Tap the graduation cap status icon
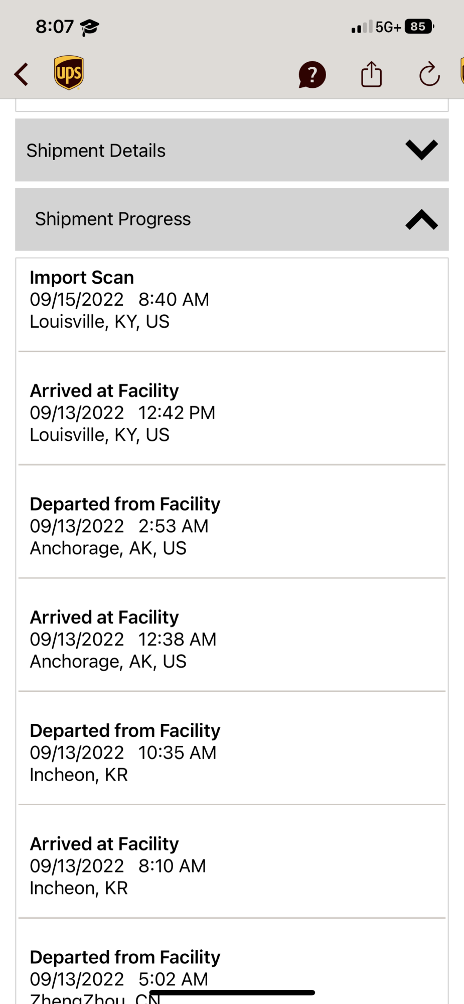 point(90,27)
